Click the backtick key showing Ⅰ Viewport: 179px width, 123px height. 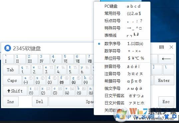(8, 59)
